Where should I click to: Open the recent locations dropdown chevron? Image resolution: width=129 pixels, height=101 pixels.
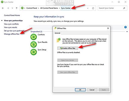point(12,8)
